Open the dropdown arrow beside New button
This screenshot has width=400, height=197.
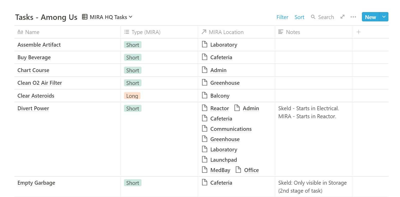point(384,17)
